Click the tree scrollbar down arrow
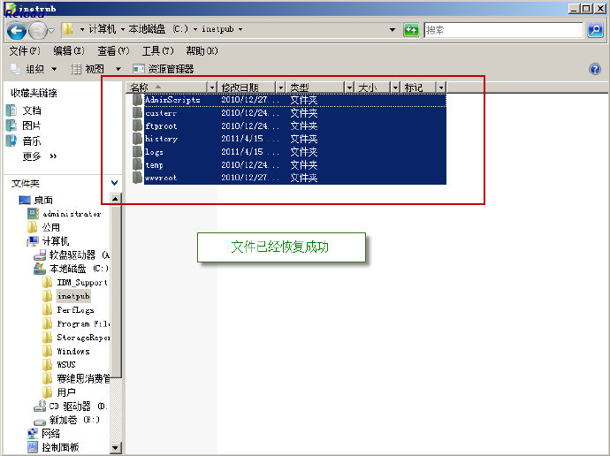This screenshot has height=456, width=610. [116, 448]
